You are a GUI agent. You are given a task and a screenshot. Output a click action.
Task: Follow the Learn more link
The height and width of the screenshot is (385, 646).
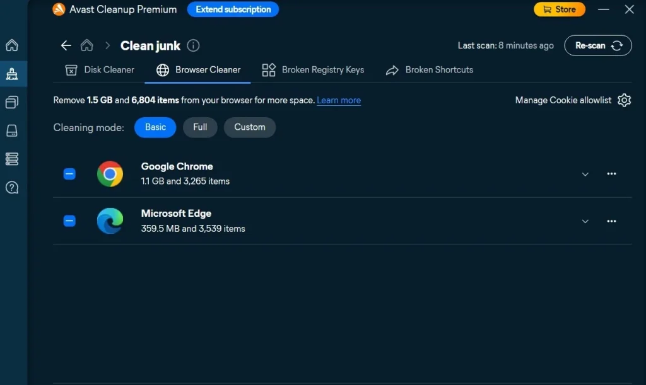(339, 100)
